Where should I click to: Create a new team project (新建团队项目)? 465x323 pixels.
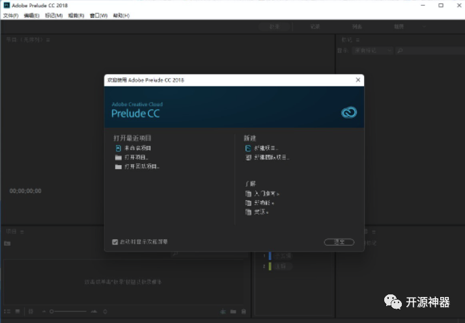point(272,157)
